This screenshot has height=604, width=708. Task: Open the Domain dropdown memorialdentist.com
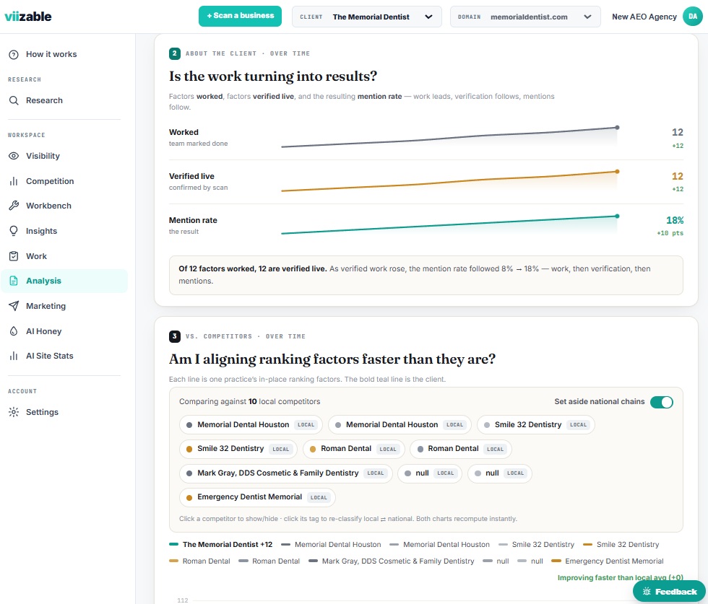(x=525, y=17)
